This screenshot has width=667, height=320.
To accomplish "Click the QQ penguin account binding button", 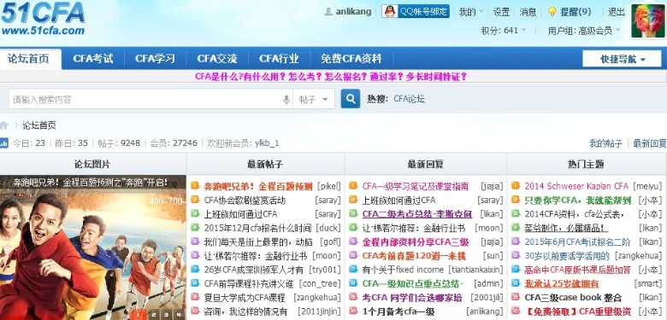I will pos(416,11).
